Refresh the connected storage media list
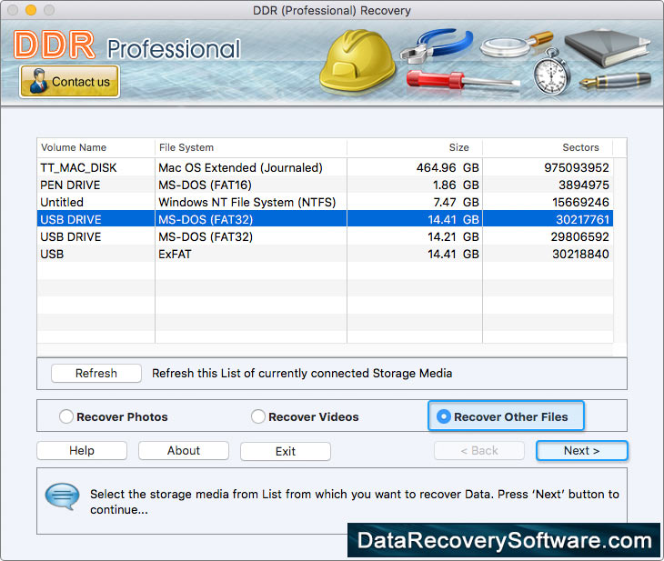Screen dimensions: 664x561 pos(96,373)
